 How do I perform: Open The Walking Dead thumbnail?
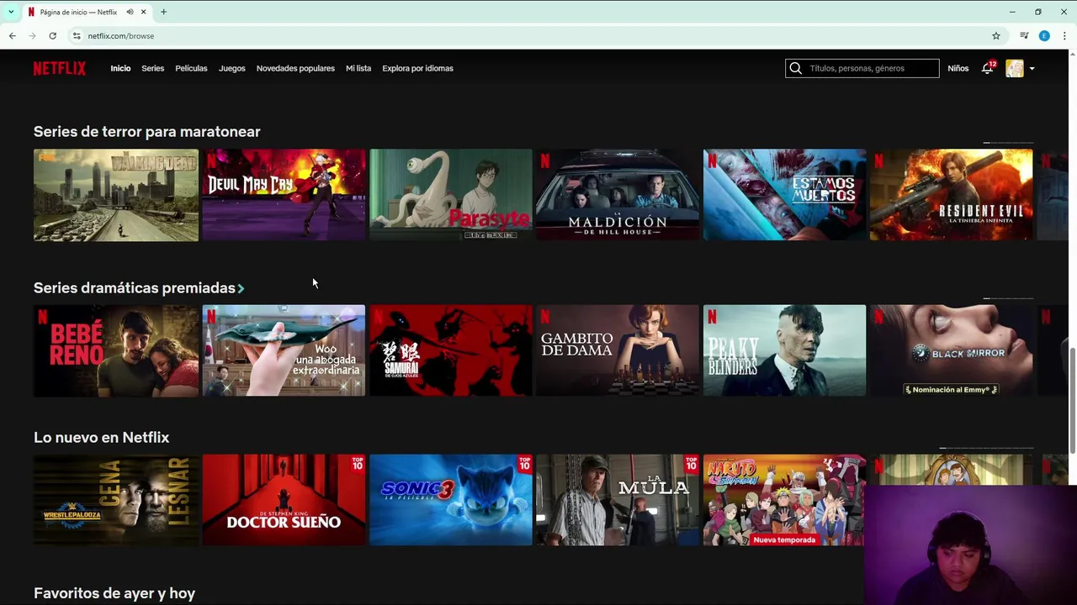[116, 195]
